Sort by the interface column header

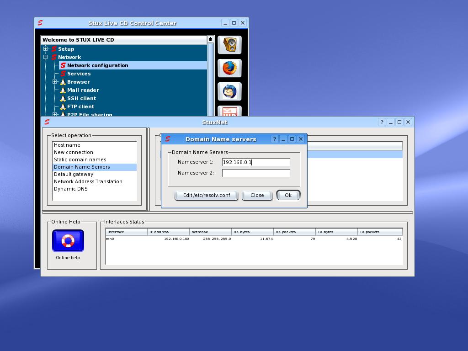coord(126,232)
